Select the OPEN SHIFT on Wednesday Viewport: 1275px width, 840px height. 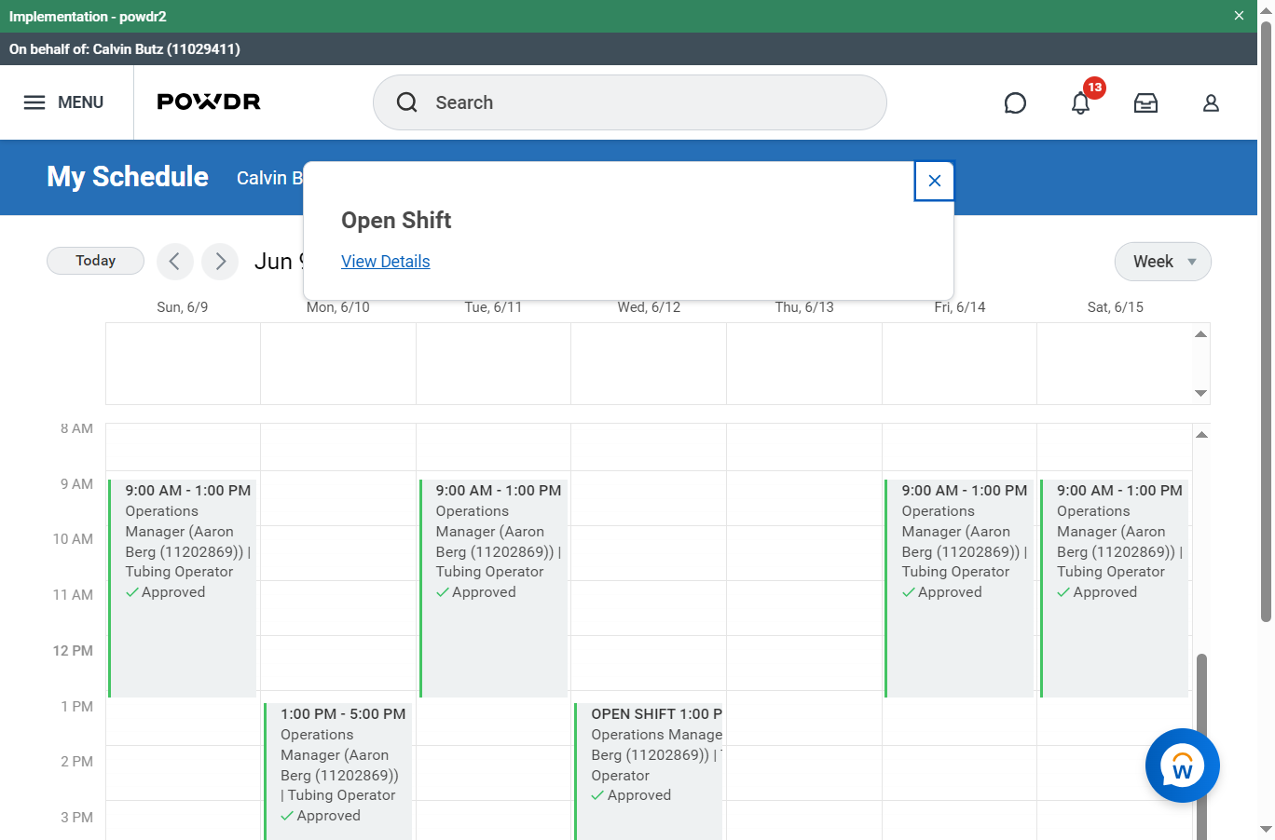coord(649,771)
